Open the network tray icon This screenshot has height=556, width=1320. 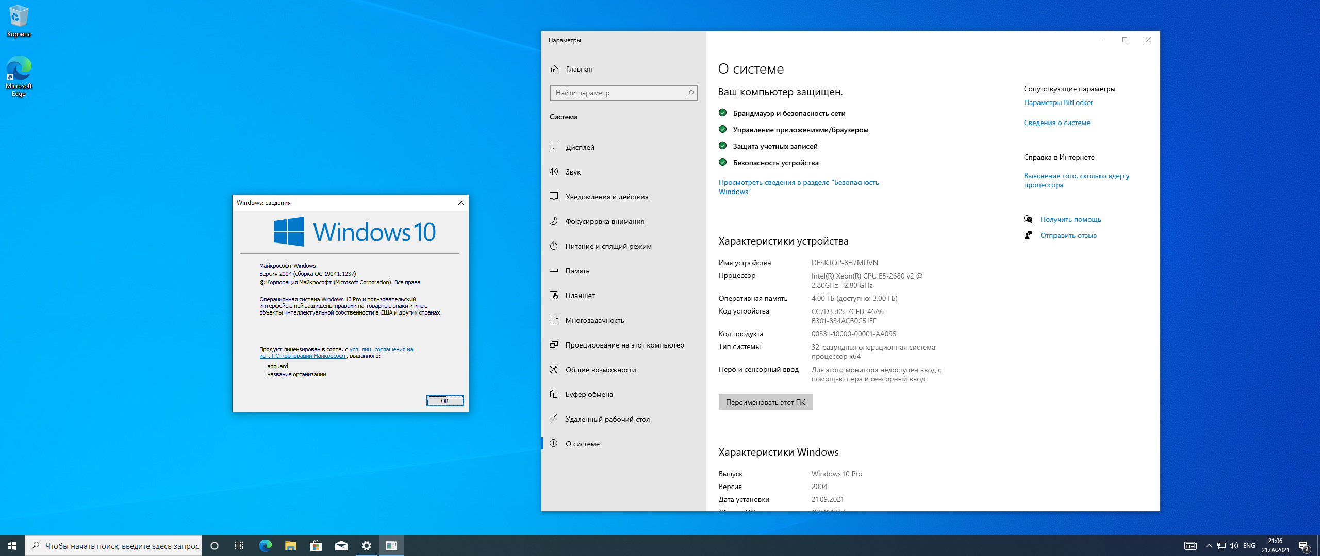(1222, 546)
